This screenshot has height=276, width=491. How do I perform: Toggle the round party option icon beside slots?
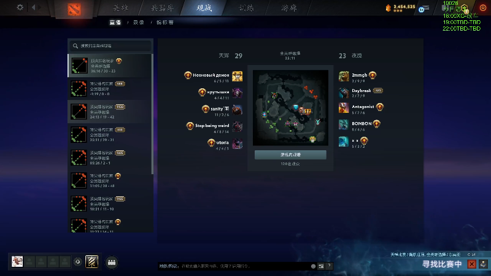click(x=78, y=262)
